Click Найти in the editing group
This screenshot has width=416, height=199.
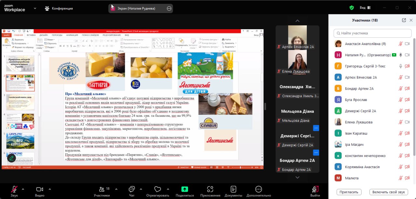227,40
